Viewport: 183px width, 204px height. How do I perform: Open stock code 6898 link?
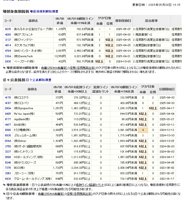[8, 130]
